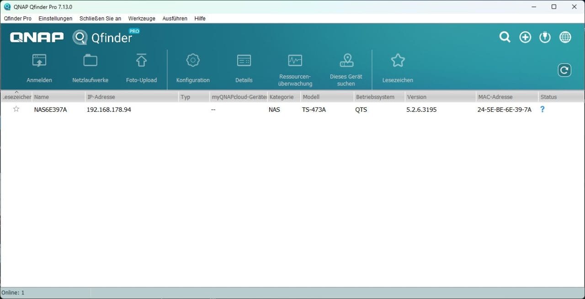
Task: Open the globe language icon
Action: [565, 37]
